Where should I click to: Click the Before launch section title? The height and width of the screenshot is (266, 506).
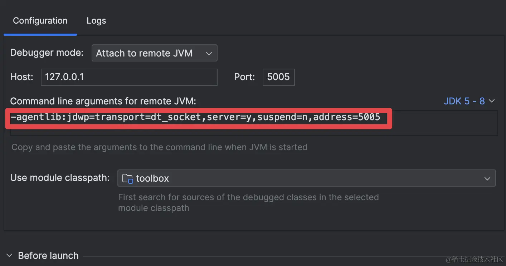pos(48,256)
